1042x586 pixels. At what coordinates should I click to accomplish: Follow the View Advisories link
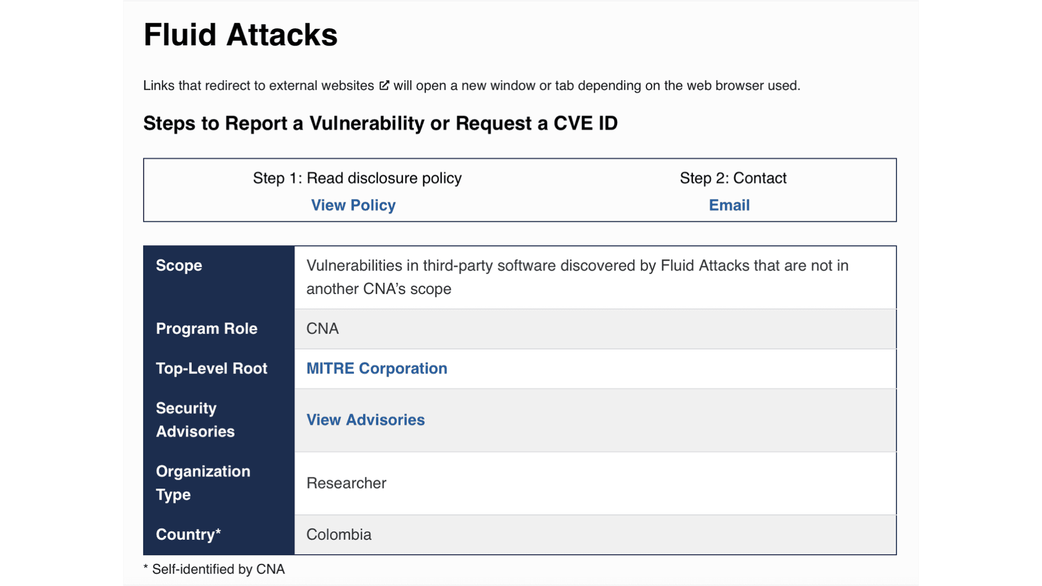point(365,420)
